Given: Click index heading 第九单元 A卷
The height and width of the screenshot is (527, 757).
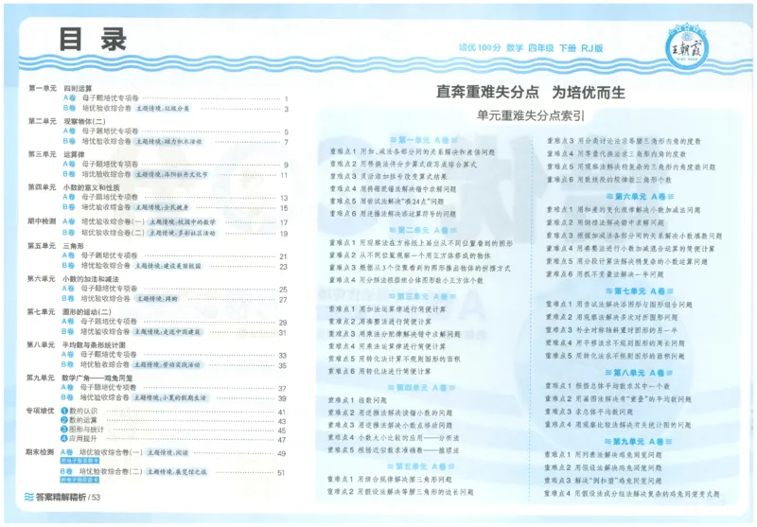Looking at the screenshot, I should pyautogui.click(x=639, y=442).
